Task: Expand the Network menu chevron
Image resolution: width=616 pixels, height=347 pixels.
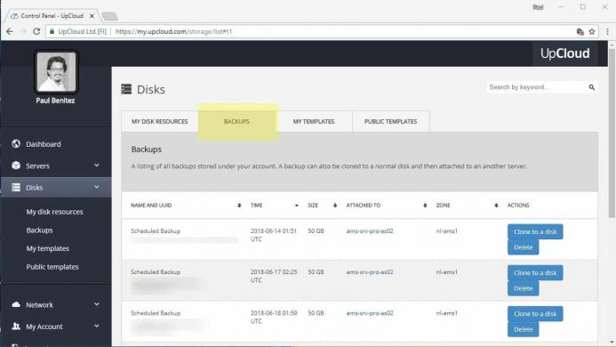Action: click(x=97, y=304)
